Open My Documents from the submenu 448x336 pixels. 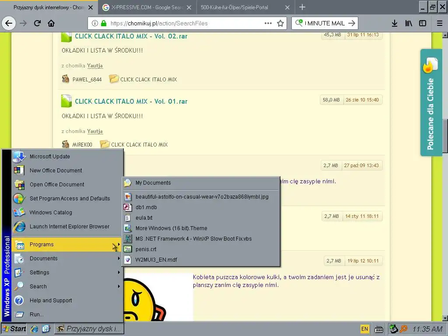(x=201, y=182)
